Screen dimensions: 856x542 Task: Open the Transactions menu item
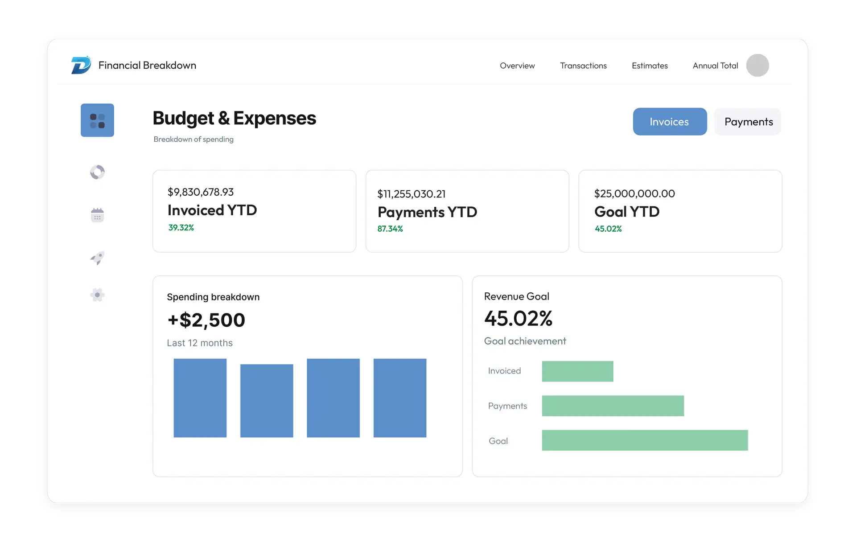(x=583, y=66)
